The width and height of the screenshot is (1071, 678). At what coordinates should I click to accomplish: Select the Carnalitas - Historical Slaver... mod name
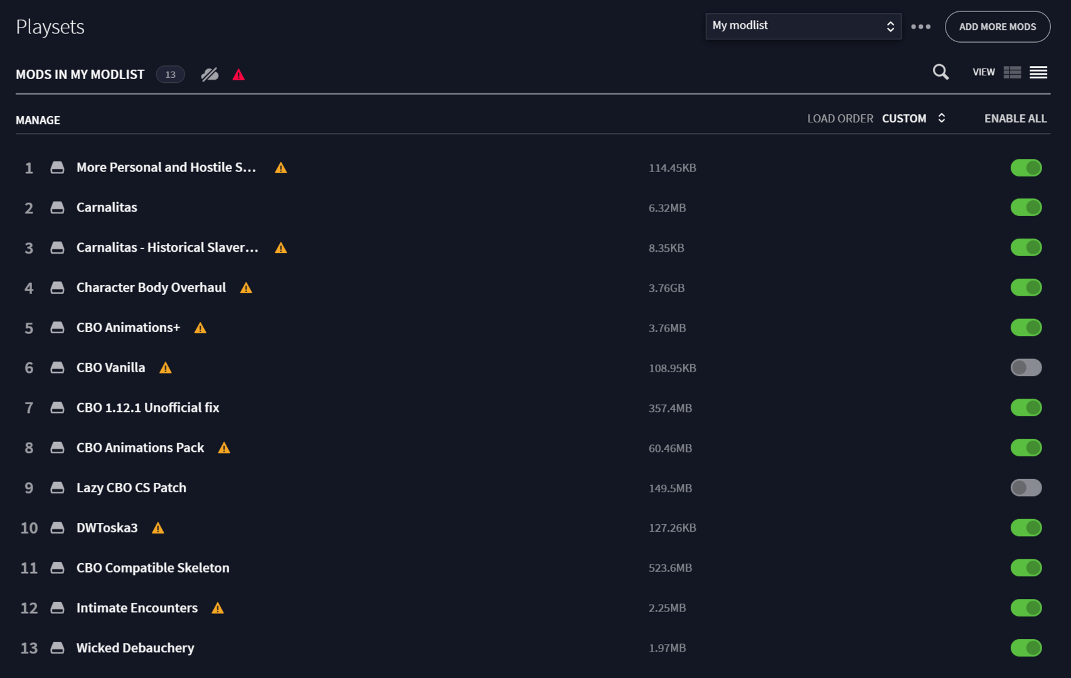click(168, 248)
